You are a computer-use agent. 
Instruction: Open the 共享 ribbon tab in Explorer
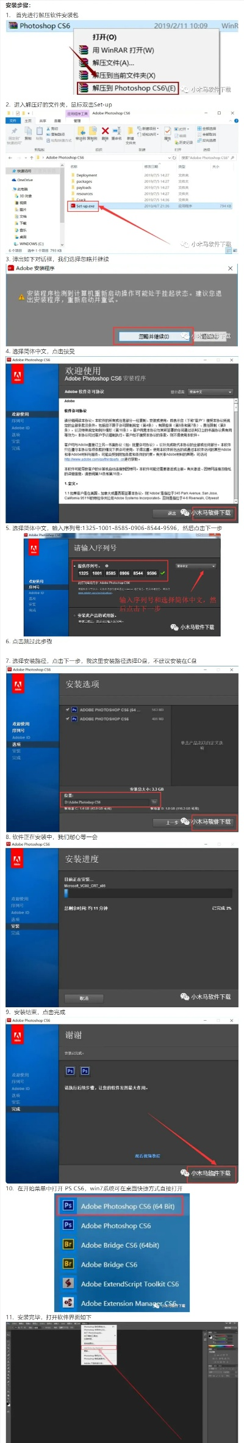click(x=43, y=121)
